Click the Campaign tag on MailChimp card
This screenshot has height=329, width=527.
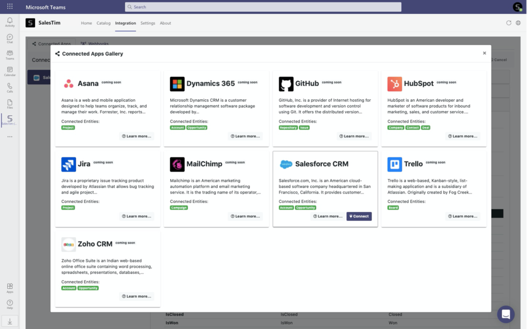(179, 207)
